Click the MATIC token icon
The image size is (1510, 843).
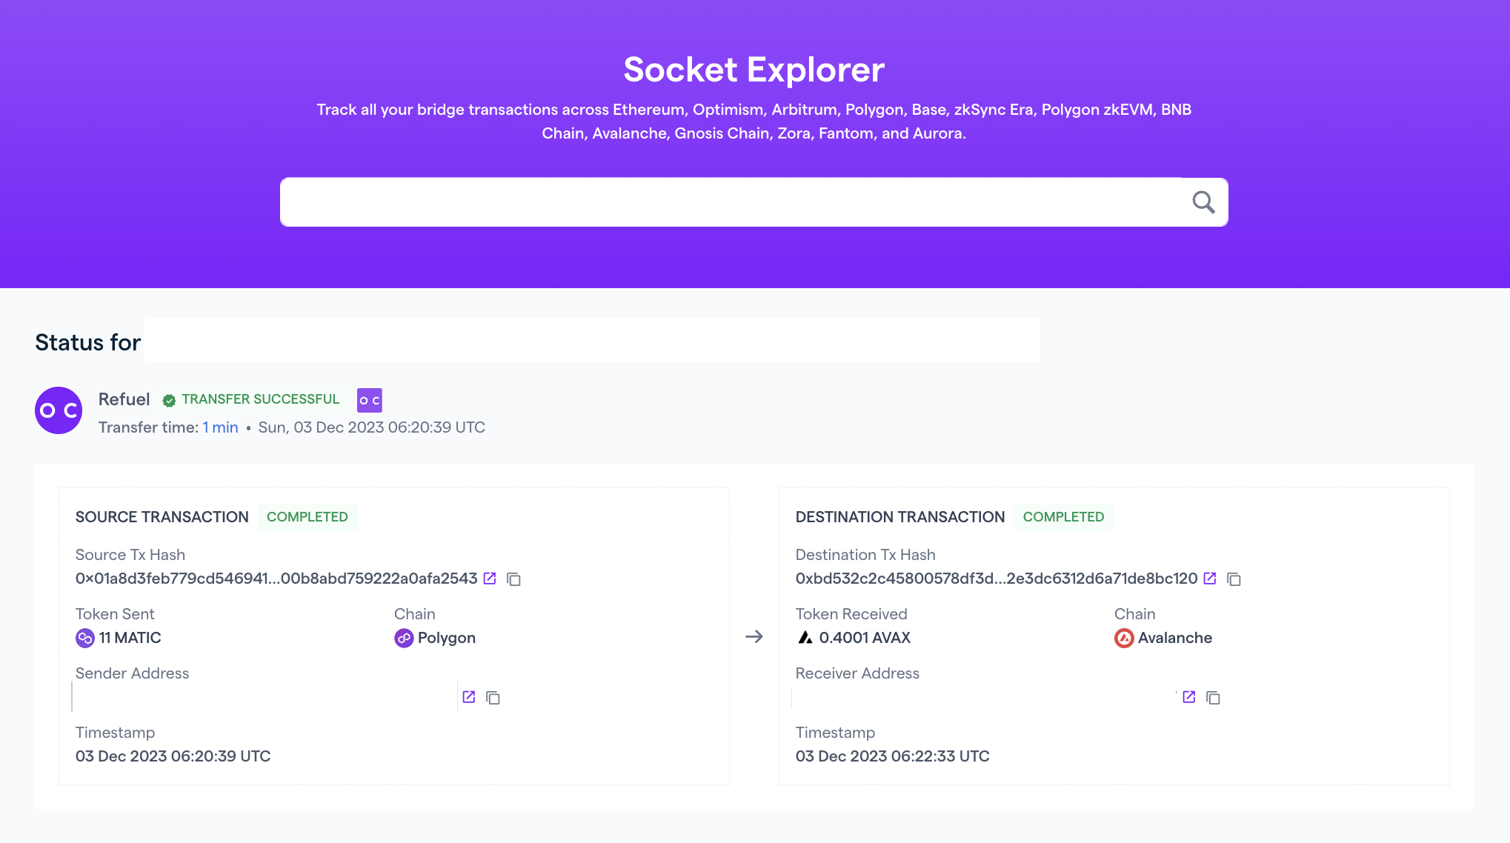[x=84, y=637]
